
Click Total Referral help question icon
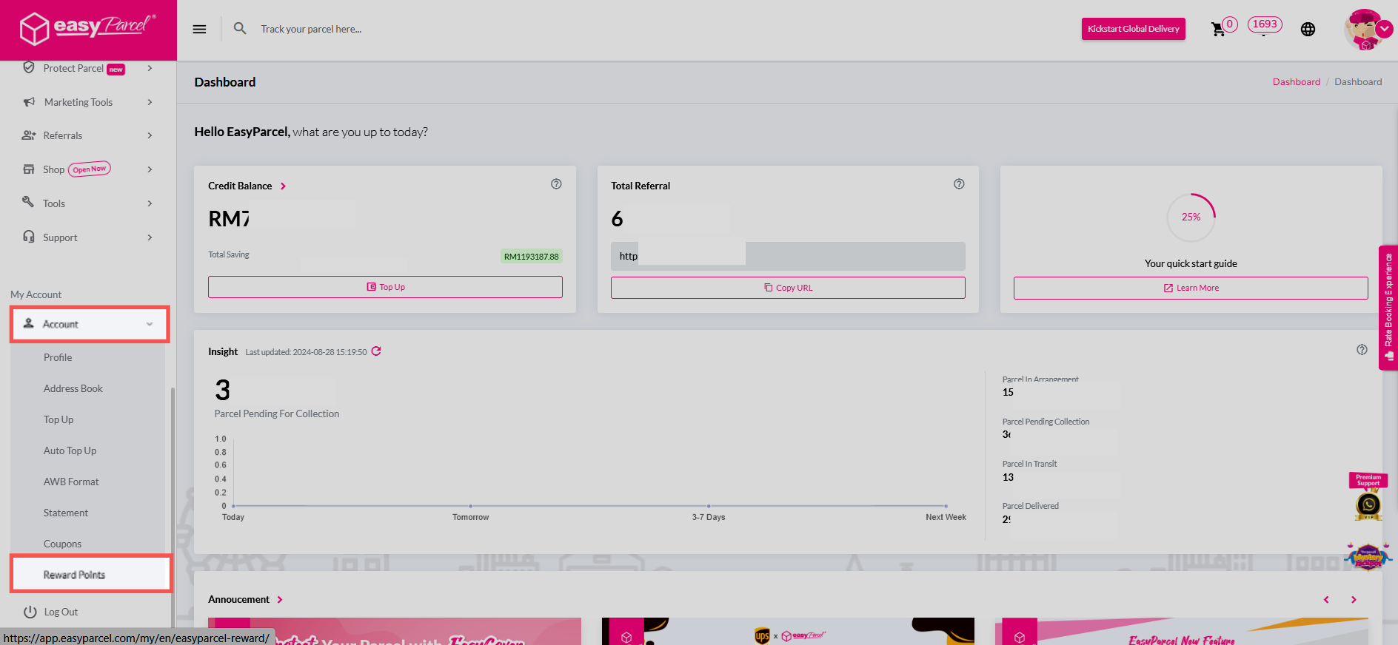pyautogui.click(x=959, y=184)
